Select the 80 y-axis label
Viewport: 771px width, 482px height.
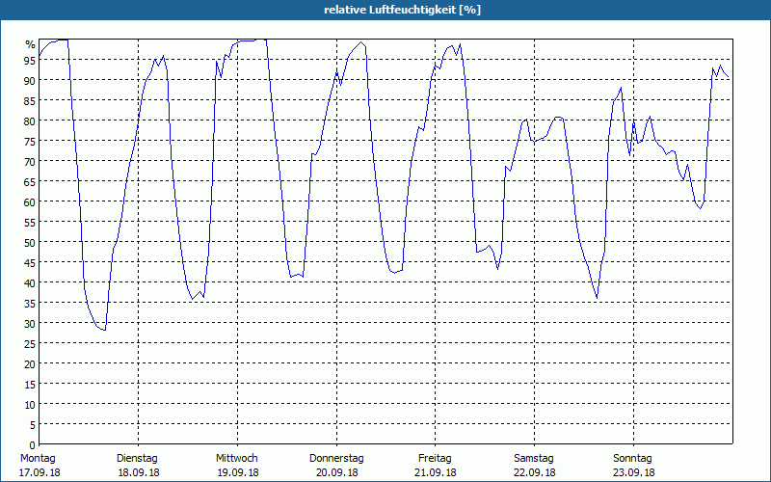point(30,121)
